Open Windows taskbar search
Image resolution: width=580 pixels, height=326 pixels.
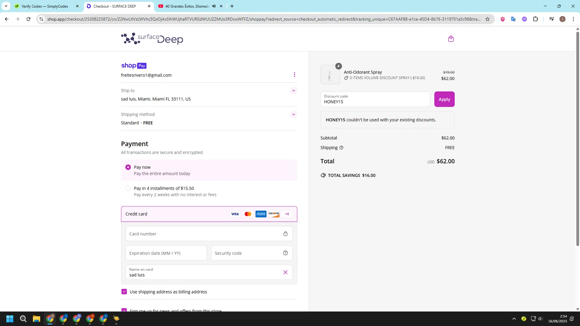tap(23, 319)
